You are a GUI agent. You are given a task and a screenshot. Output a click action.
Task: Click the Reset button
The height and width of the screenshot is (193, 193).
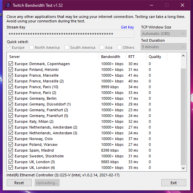click(x=19, y=183)
